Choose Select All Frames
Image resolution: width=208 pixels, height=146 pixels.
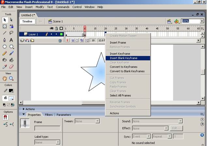click(128, 95)
